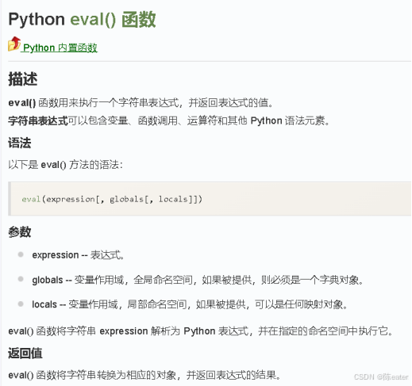Click the sentence starting 字符串表达式可以包含变量
This screenshot has width=412, height=386.
point(169,120)
